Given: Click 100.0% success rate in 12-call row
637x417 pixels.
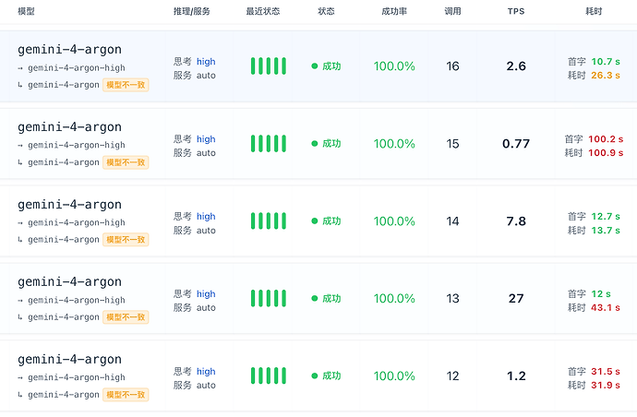Looking at the screenshot, I should 394,376.
